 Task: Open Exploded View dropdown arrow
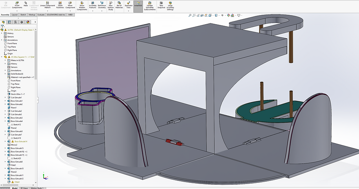129,11
